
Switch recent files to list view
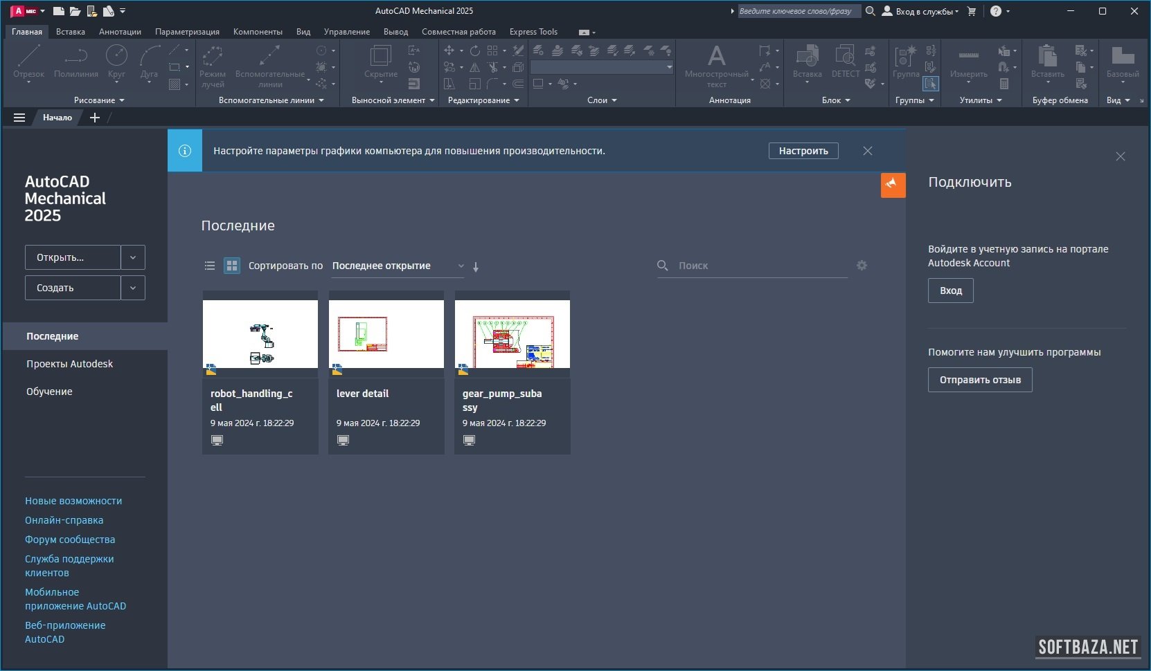point(210,266)
